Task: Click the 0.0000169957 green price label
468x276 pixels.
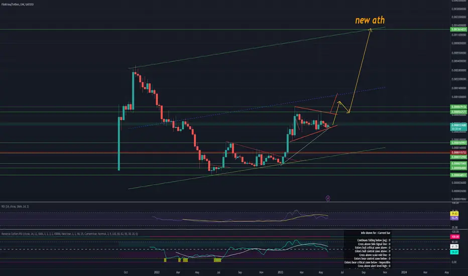Action: (x=458, y=143)
